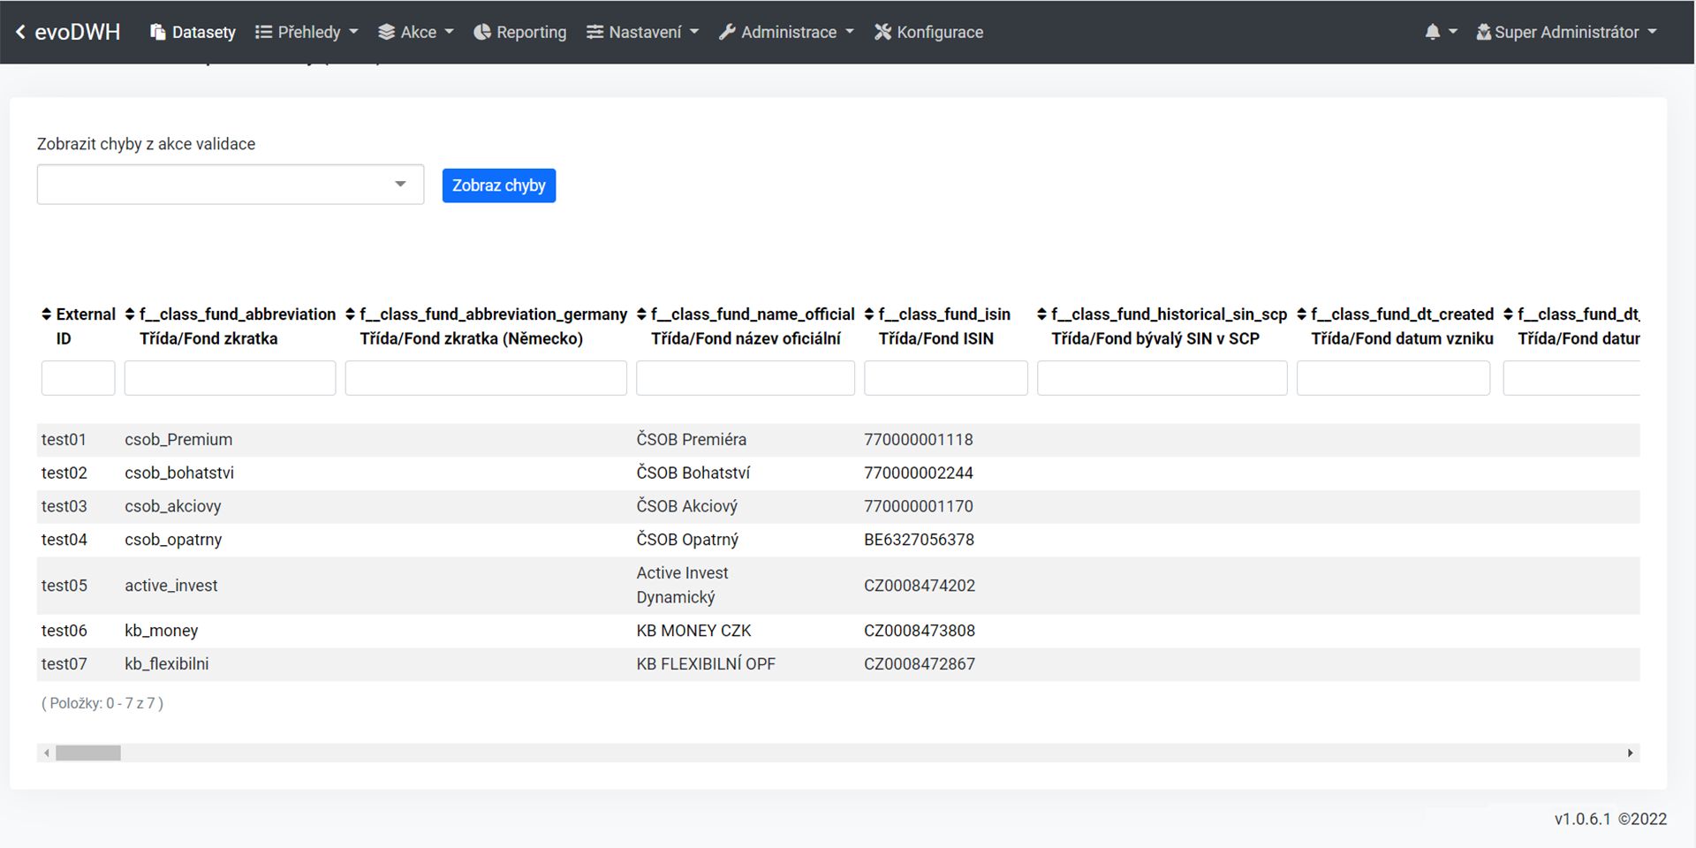Click csob_bohatstvi cell
Image resolution: width=1696 pixels, height=848 pixels.
coord(179,473)
